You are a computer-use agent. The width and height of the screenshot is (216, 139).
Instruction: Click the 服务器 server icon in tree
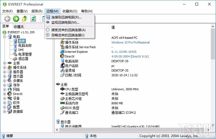pyautogui.click(x=10, y=72)
